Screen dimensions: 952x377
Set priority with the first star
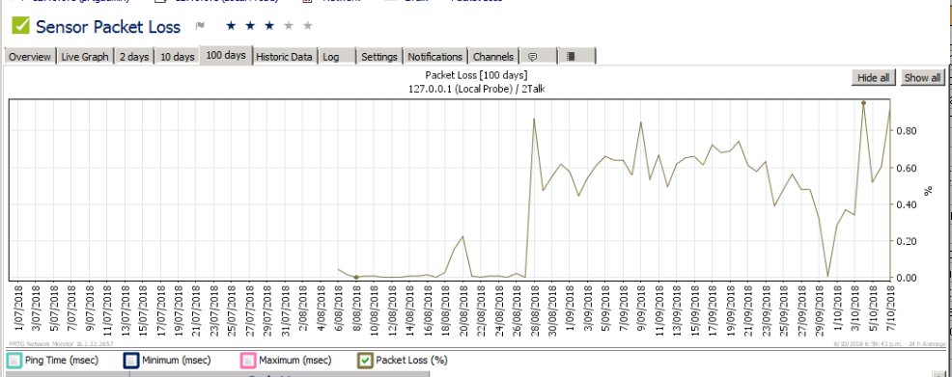(x=231, y=25)
